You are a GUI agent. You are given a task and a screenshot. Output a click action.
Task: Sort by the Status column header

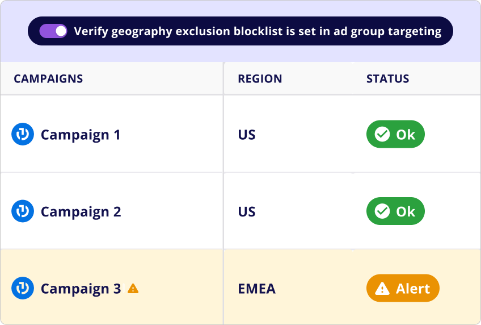coord(387,79)
